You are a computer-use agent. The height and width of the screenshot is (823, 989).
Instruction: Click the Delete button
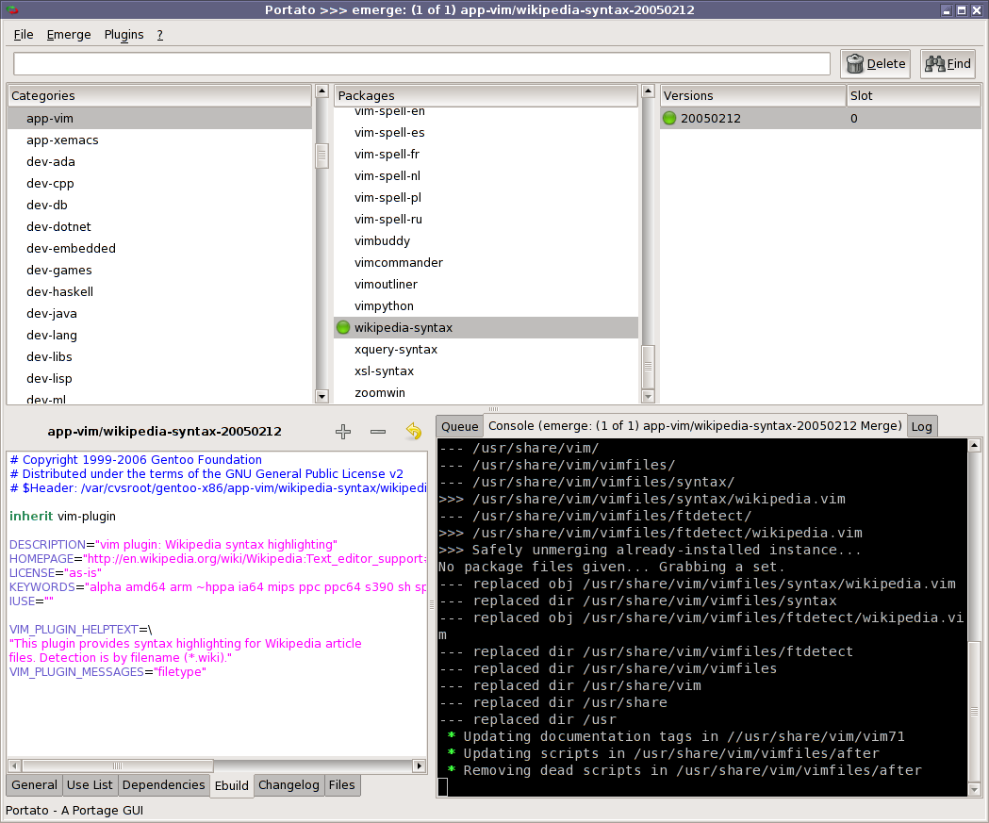point(876,64)
